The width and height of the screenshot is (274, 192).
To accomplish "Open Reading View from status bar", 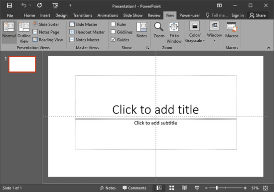I will (184, 188).
